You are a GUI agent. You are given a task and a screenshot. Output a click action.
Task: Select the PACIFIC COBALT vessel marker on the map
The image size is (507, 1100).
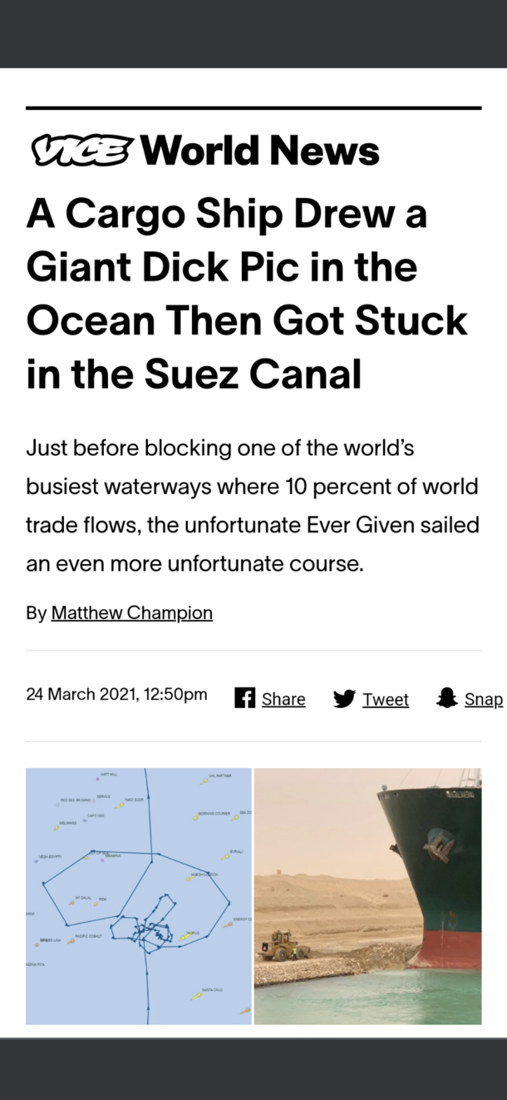(x=71, y=941)
